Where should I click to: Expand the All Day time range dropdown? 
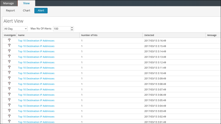(x=15, y=29)
